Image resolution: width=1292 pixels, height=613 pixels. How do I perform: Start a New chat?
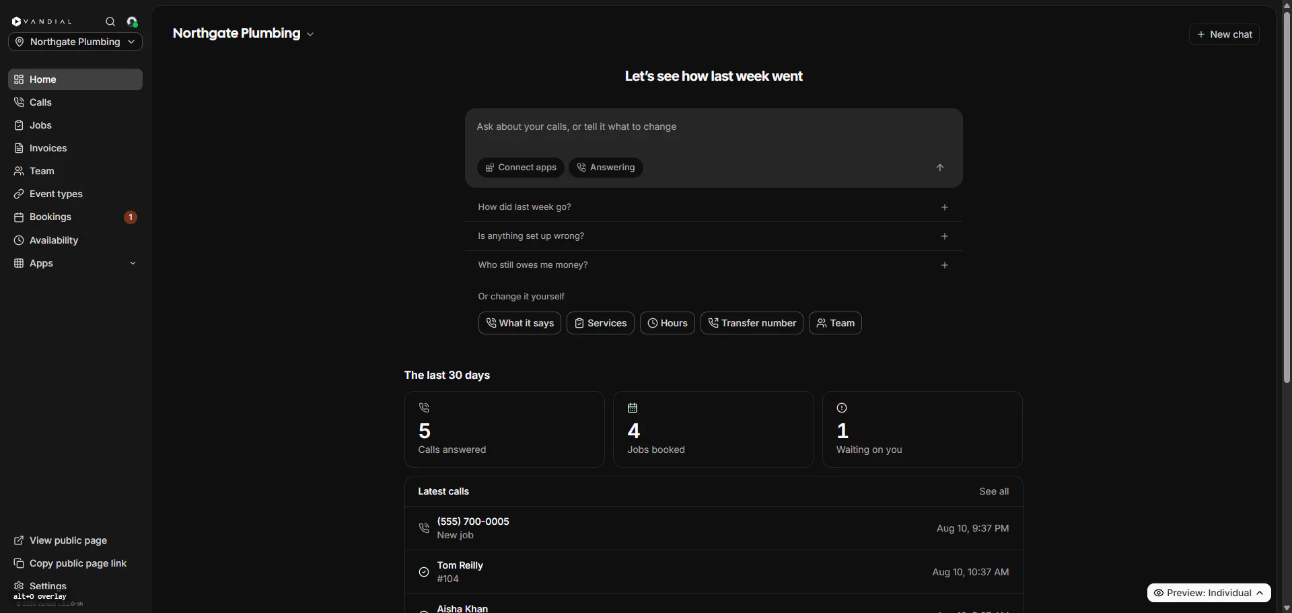coord(1224,34)
